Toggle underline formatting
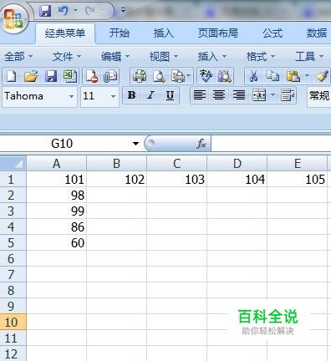The image size is (331, 361). [170, 95]
